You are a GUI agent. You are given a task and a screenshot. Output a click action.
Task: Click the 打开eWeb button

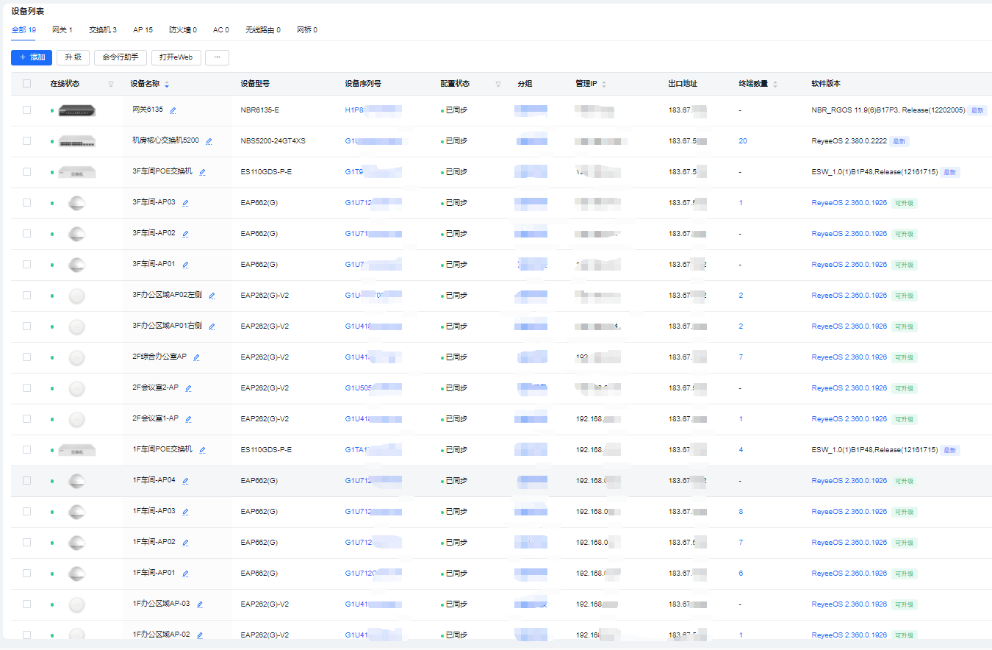click(x=176, y=57)
